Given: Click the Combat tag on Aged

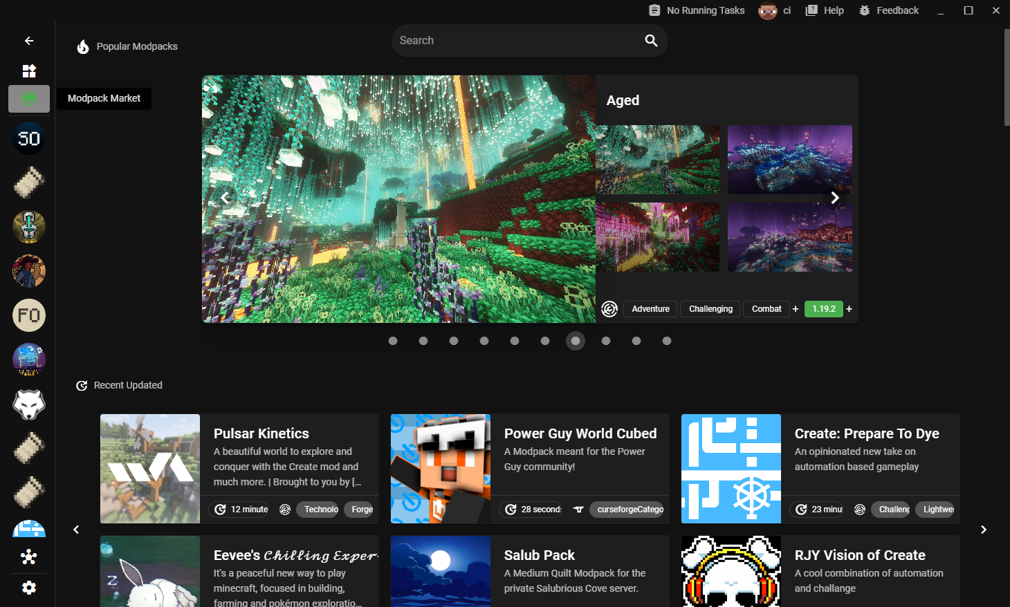Looking at the screenshot, I should 766,309.
